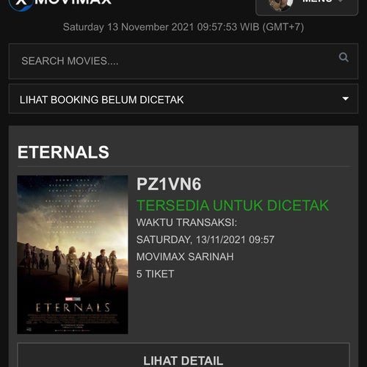Image resolution: width=367 pixels, height=367 pixels.
Task: Select booking code PZ1VN6
Action: pos(169,184)
